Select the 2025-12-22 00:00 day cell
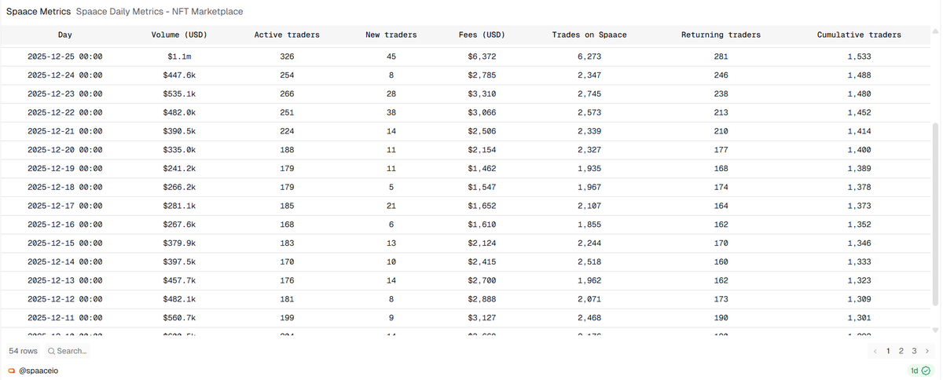The image size is (943, 380). click(x=64, y=112)
